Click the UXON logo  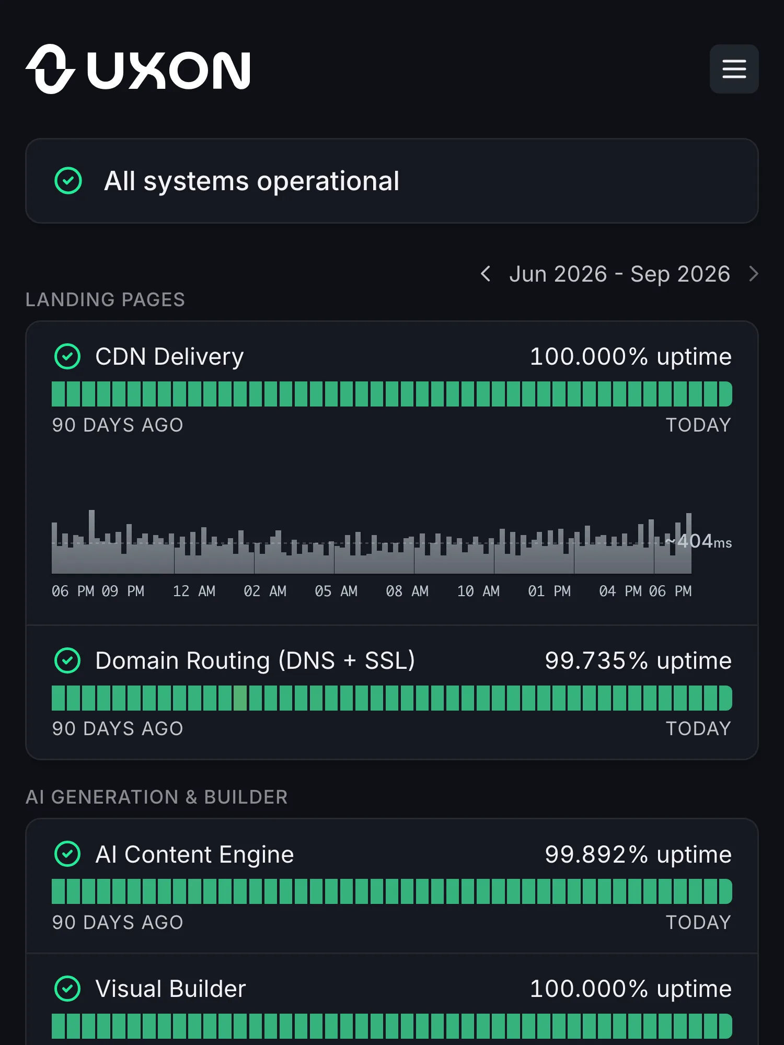point(139,69)
